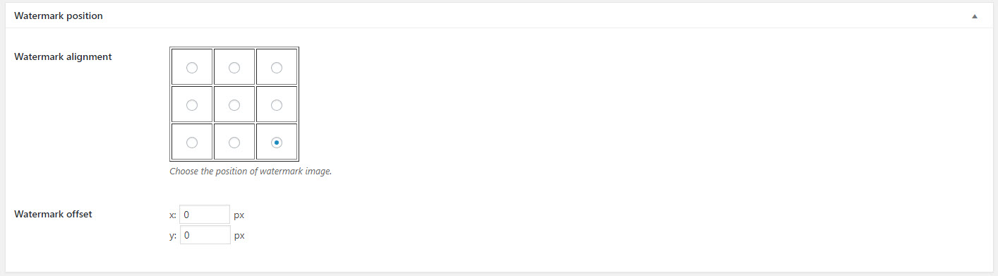Select top-right watermark alignment radio button
Screen dimensions: 998x276
coord(277,68)
